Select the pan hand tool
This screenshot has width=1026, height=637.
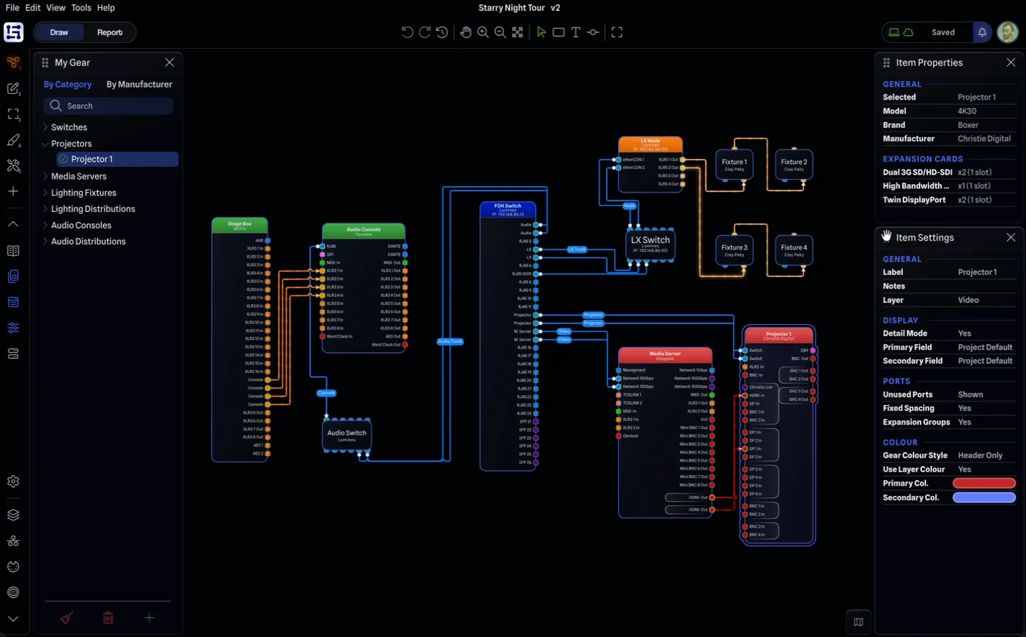coord(466,32)
